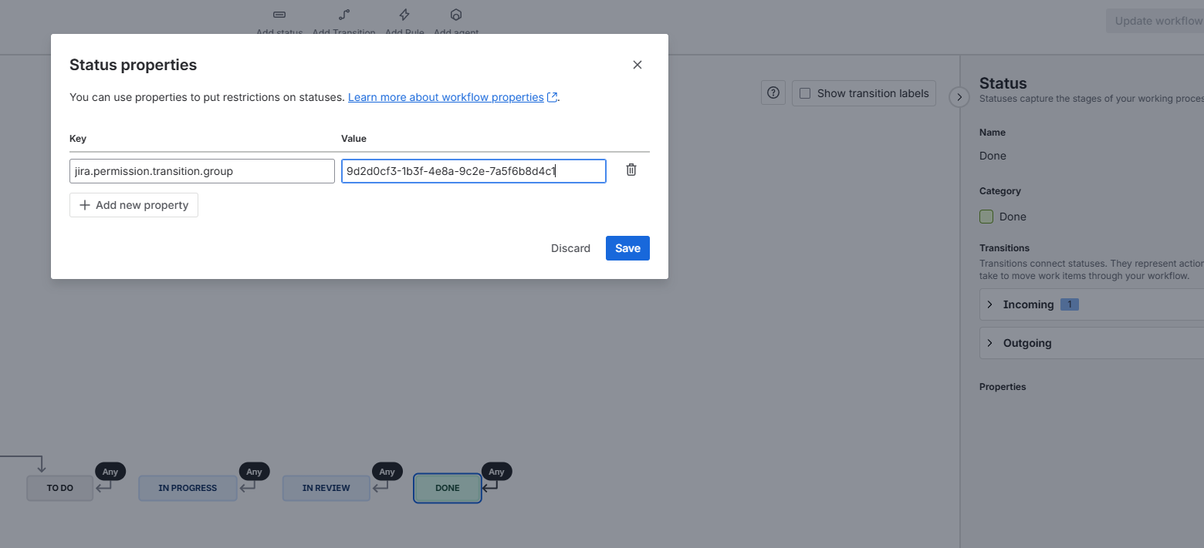Delete the jira.permission.transition.group property
The width and height of the screenshot is (1204, 548).
(x=631, y=170)
